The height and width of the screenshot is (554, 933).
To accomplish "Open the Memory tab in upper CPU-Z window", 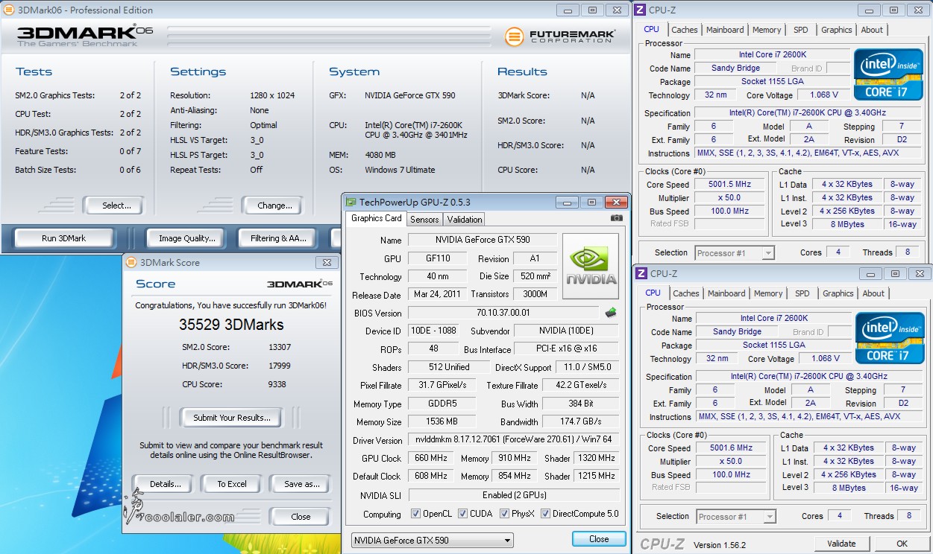I will [x=767, y=30].
